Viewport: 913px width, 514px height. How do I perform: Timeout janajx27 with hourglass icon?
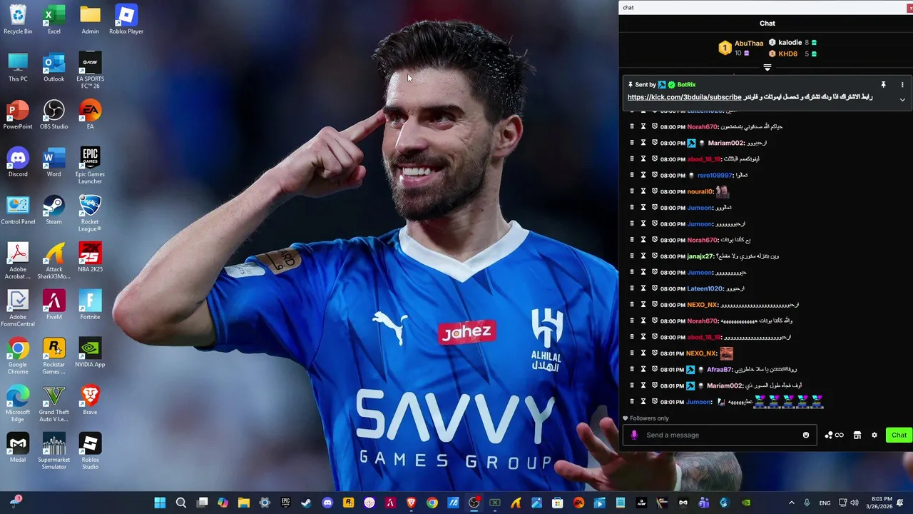(643, 256)
